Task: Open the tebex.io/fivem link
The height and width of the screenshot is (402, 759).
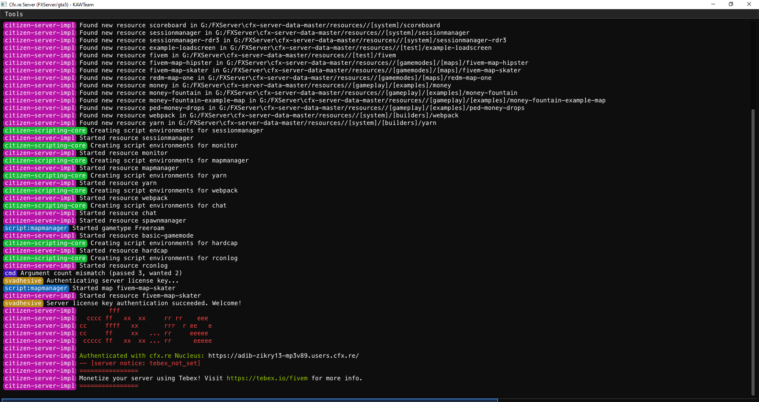Action: click(x=267, y=378)
